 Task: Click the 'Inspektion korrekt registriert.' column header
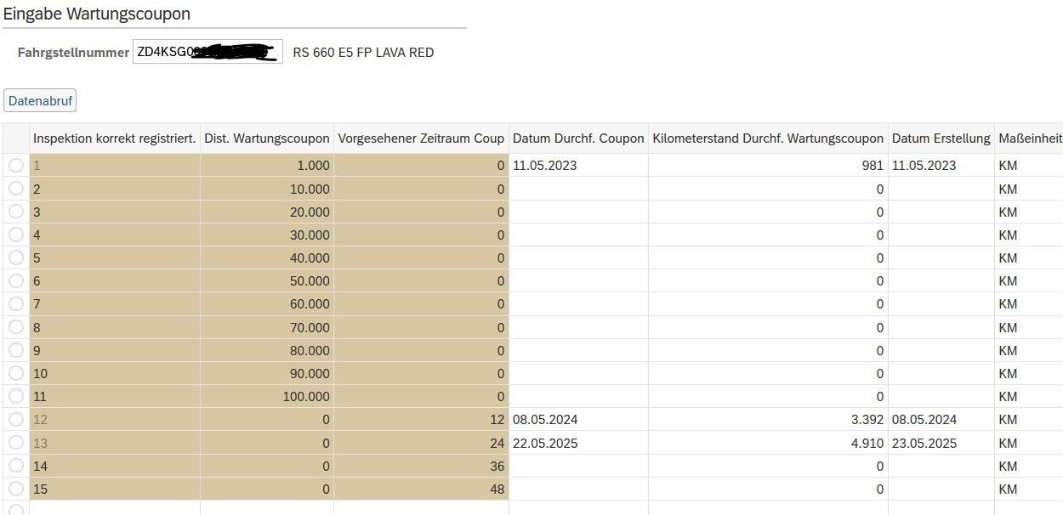coord(115,139)
